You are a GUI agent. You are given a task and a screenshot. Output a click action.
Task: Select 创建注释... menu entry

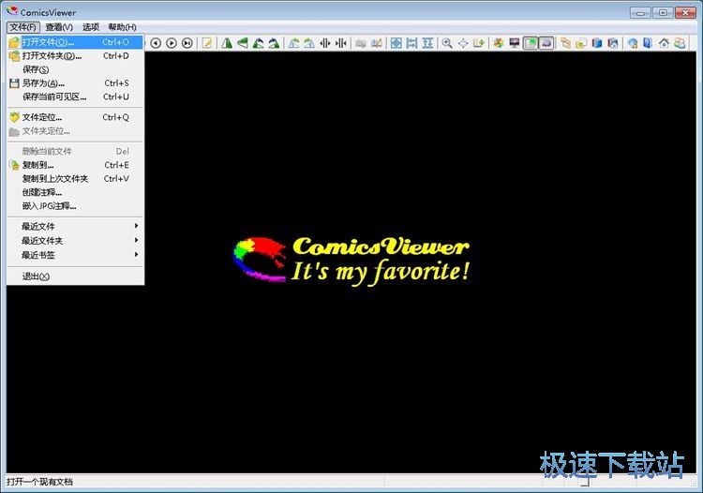pos(75,193)
